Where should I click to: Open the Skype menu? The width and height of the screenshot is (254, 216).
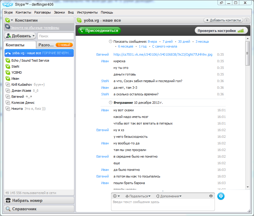tap(8, 12)
